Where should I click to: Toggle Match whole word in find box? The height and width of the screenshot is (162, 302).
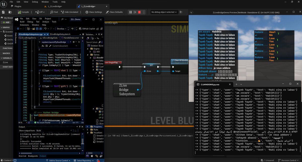pos(47,46)
